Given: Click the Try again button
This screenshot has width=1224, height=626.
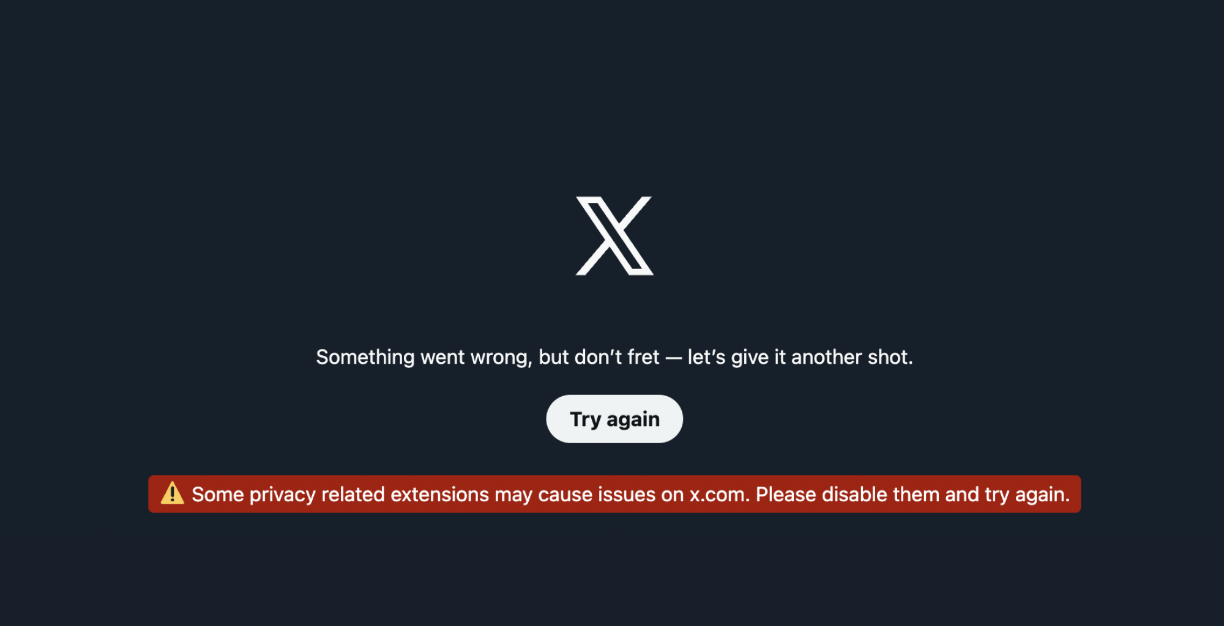Looking at the screenshot, I should [x=614, y=419].
